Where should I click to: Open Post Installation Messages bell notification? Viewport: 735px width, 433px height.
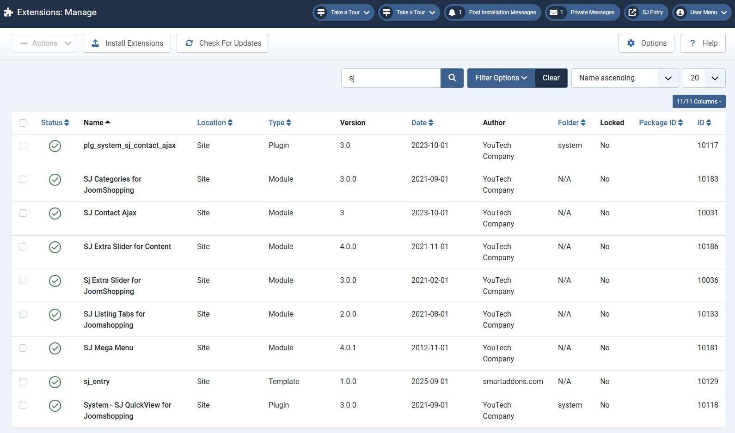tap(492, 12)
